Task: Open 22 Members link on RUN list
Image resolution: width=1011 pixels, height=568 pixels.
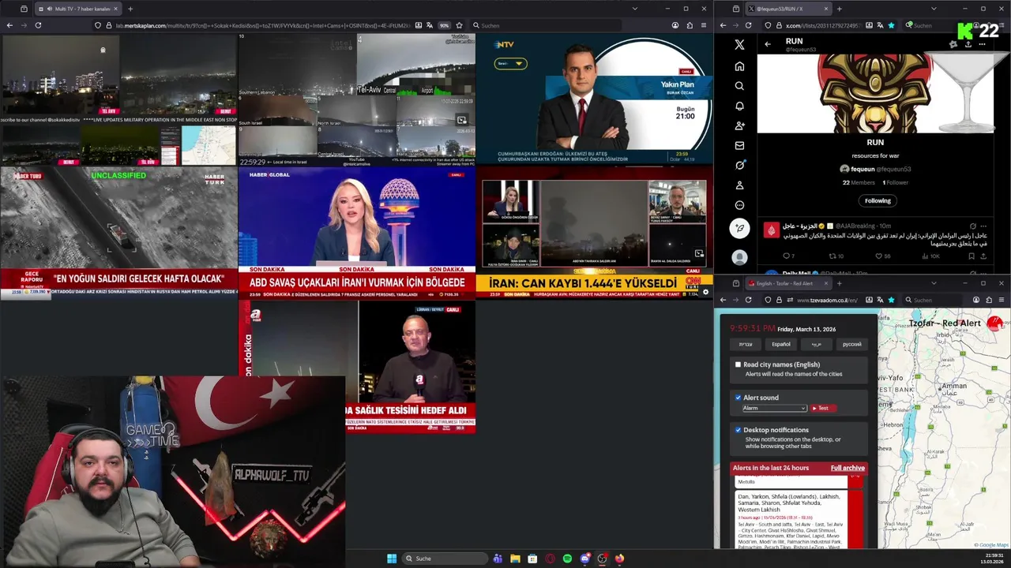Action: pyautogui.click(x=859, y=182)
